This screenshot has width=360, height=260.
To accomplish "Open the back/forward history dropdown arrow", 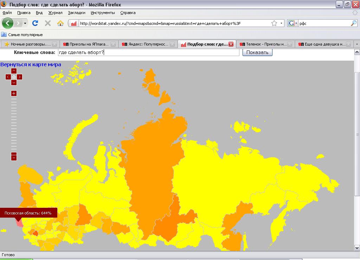I will click(25, 23).
